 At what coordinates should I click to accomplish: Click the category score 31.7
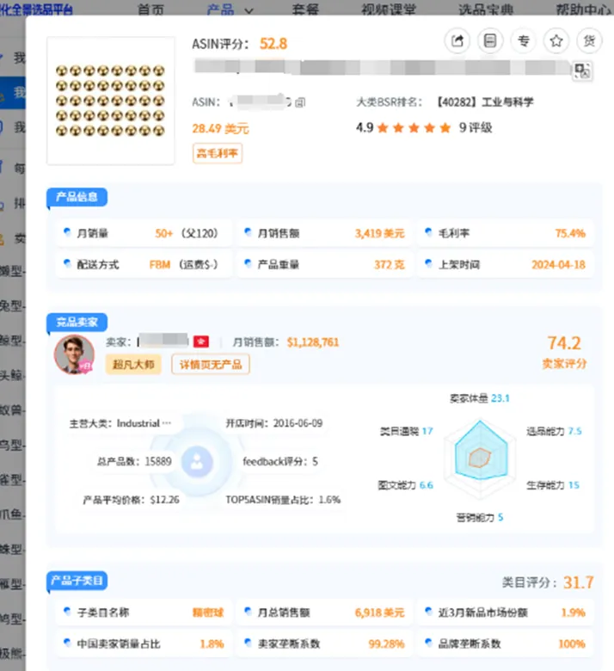[x=578, y=582]
